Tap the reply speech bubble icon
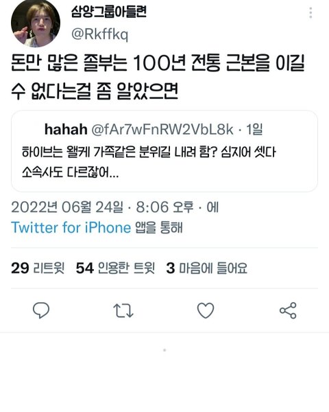 tap(41, 310)
